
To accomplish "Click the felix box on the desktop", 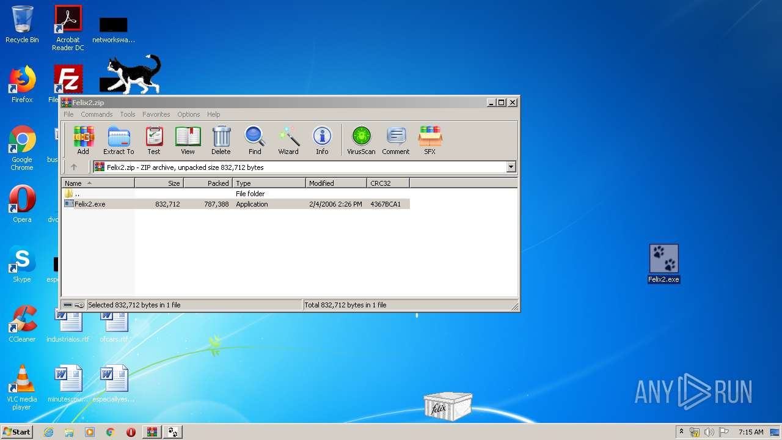I will (448, 406).
